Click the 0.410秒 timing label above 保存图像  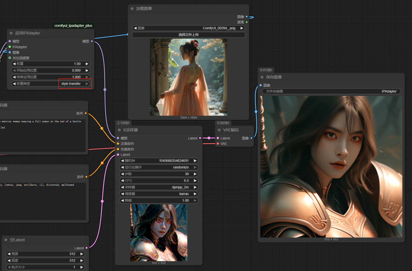pos(266,70)
